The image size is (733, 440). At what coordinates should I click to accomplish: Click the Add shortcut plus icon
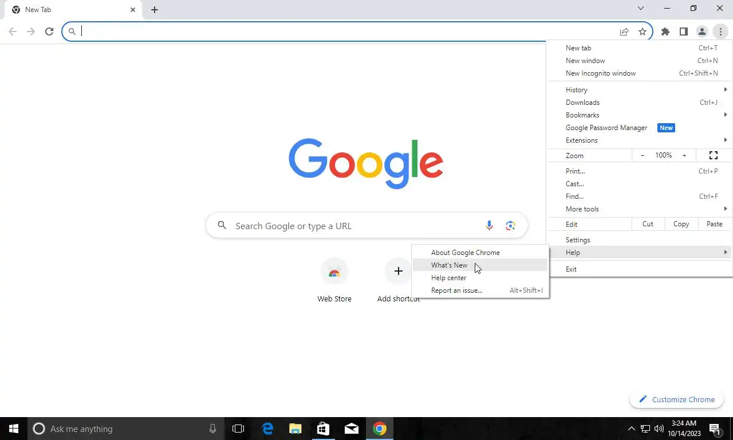click(x=399, y=271)
